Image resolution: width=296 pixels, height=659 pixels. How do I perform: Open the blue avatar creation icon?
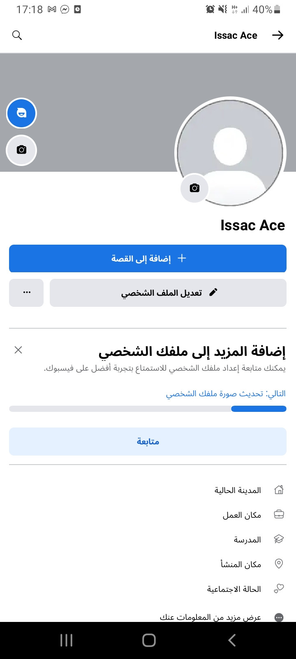(21, 113)
